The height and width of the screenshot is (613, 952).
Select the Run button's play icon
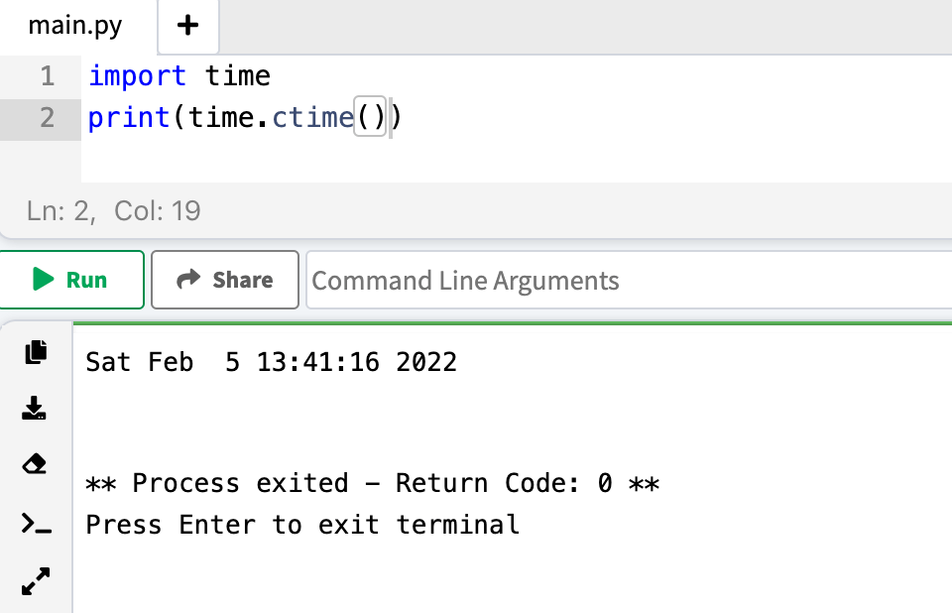pos(44,279)
